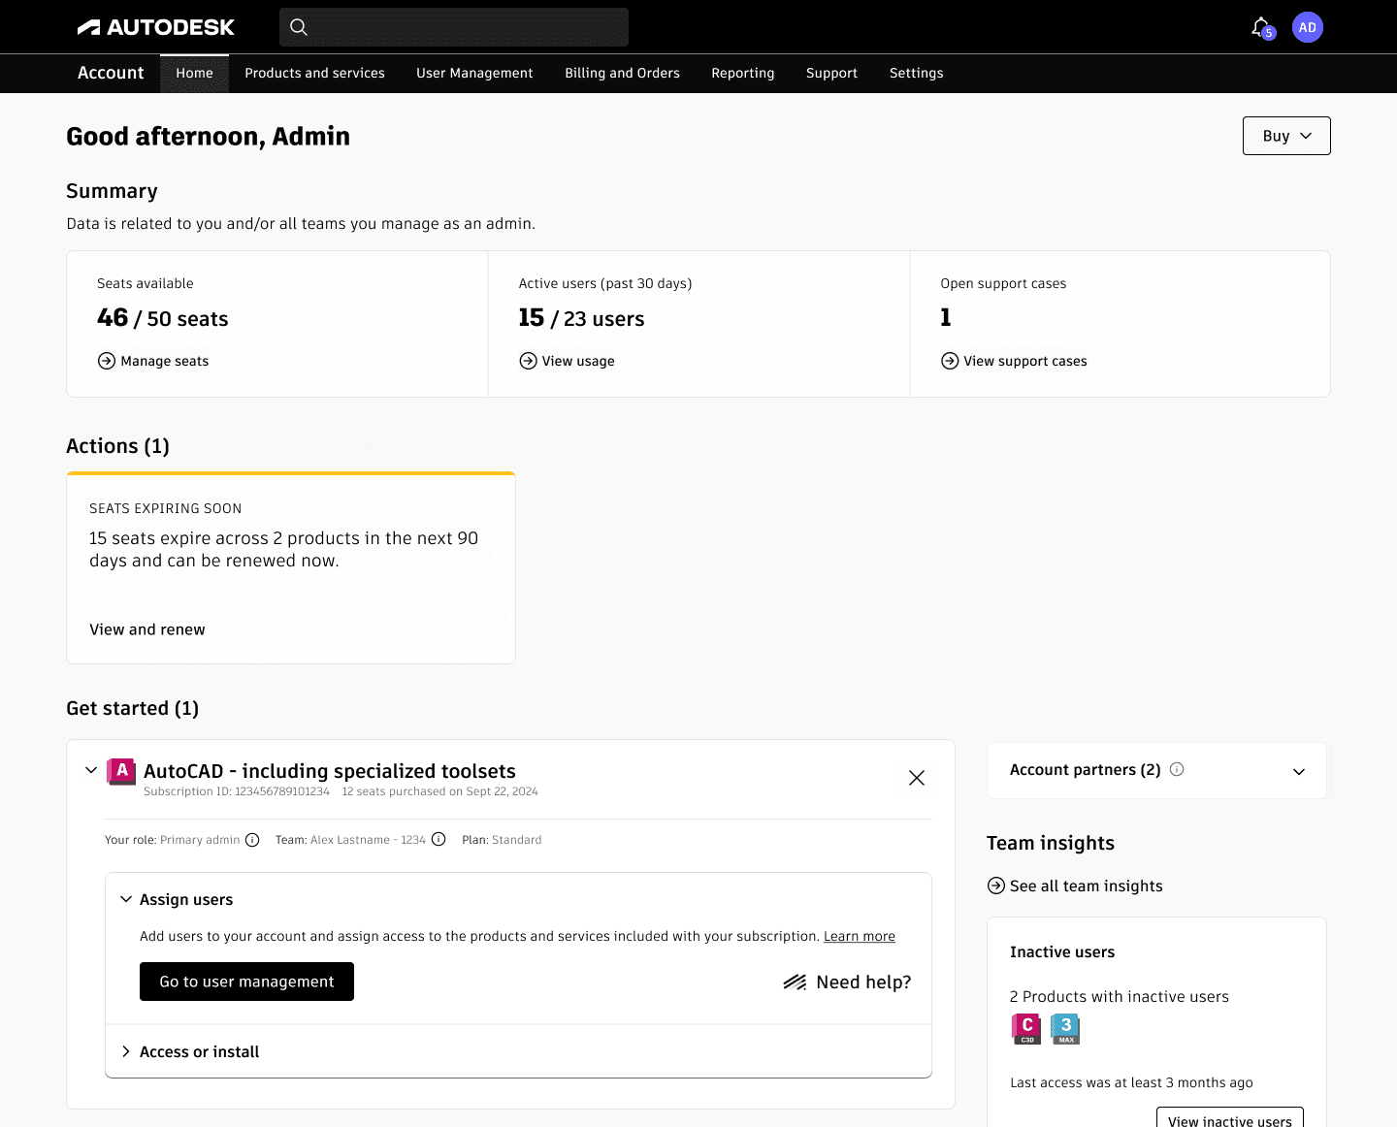
Task: Open the Buy dropdown
Action: (x=1286, y=136)
